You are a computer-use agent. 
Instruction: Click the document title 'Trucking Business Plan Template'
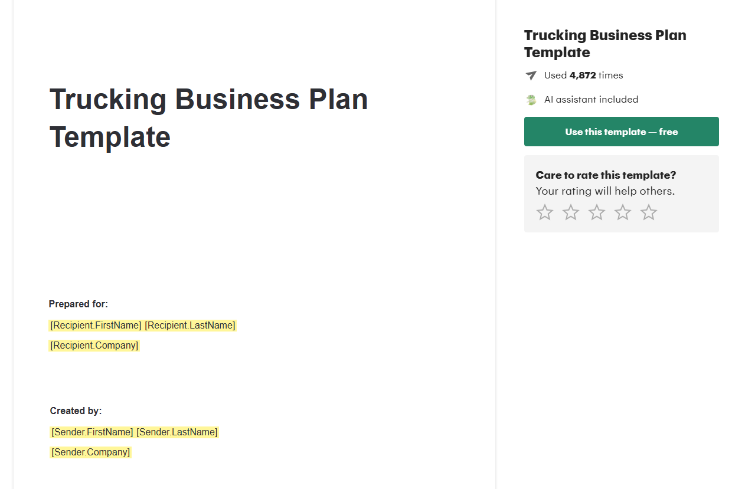pyautogui.click(x=208, y=118)
